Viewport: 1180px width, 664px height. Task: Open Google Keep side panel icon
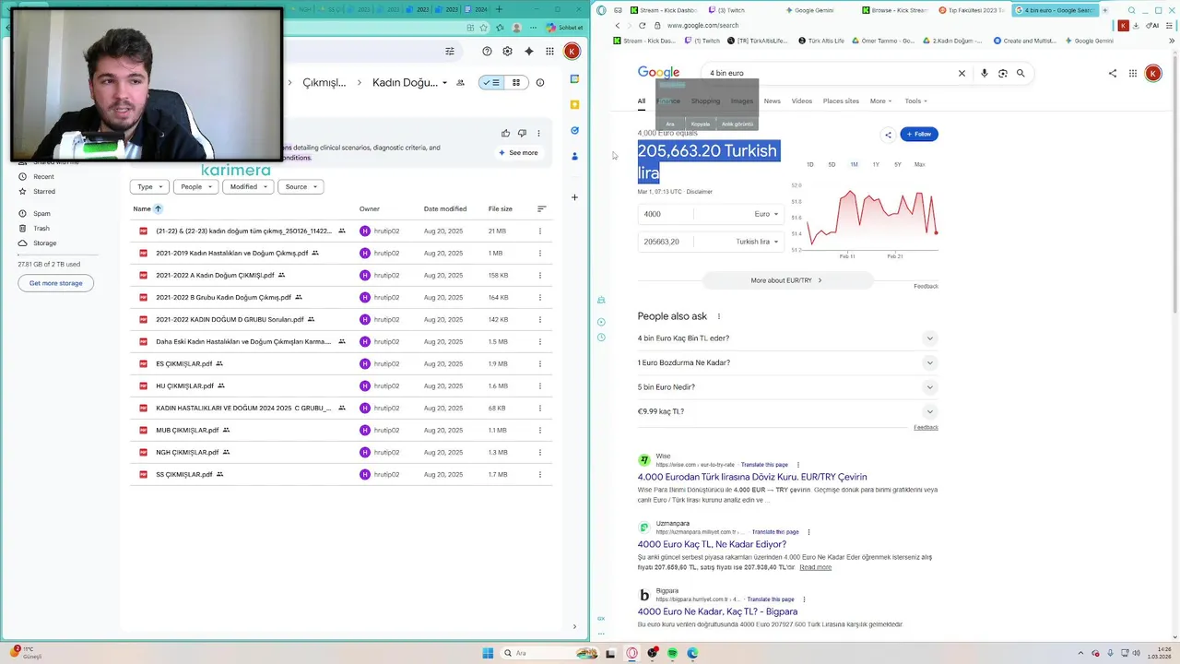tap(574, 105)
